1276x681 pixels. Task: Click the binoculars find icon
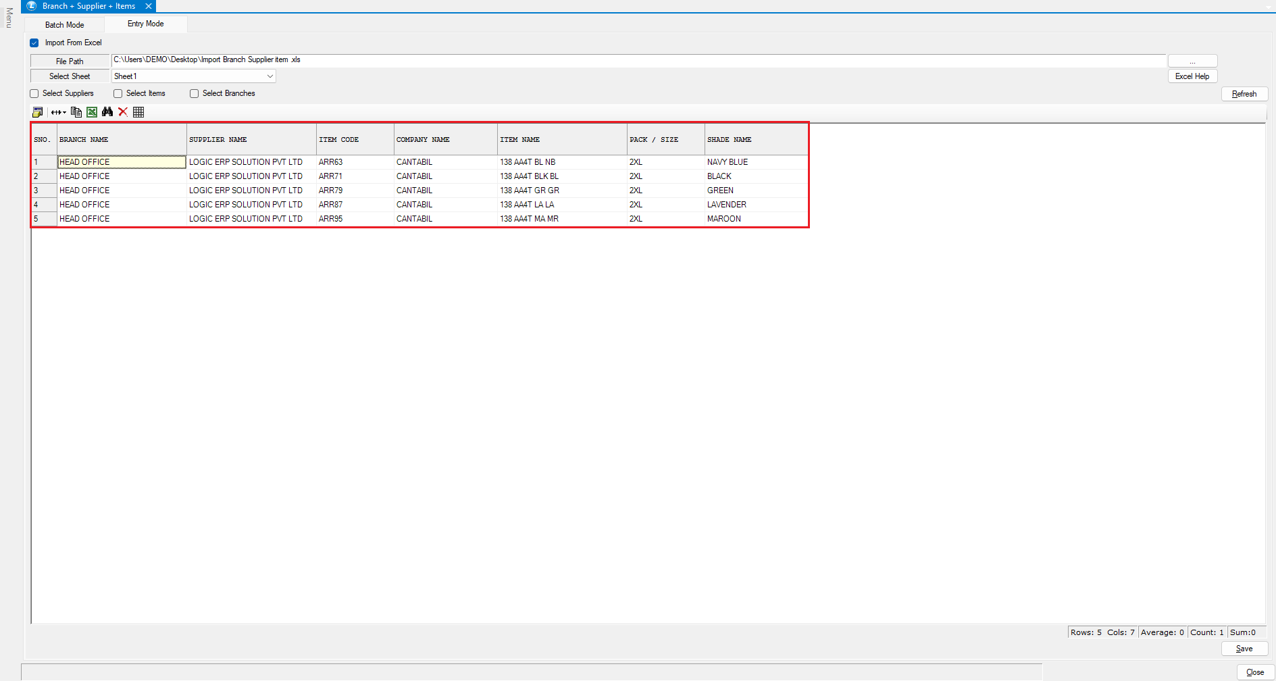pyautogui.click(x=107, y=112)
